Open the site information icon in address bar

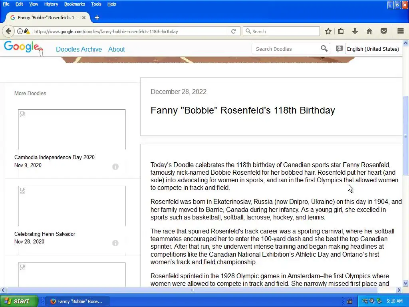(x=20, y=31)
